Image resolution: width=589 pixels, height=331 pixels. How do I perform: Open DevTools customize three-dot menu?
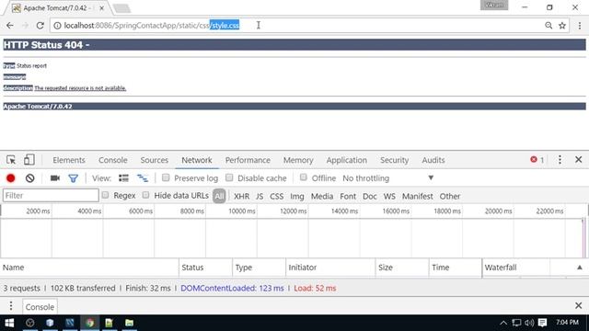560,160
